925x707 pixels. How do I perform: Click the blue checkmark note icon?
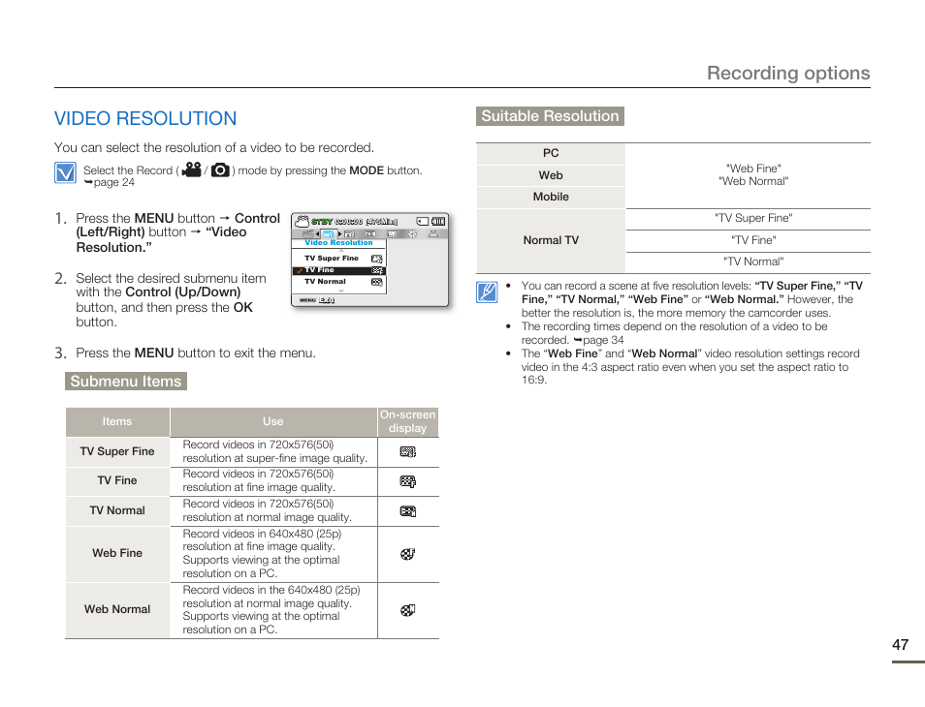[65, 172]
